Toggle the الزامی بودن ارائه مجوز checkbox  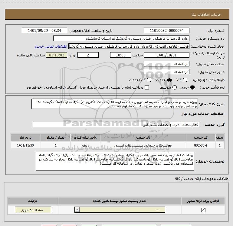(203, 210)
